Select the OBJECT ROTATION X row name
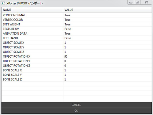Viewport: 153px width, 115px height. coord(17,56)
